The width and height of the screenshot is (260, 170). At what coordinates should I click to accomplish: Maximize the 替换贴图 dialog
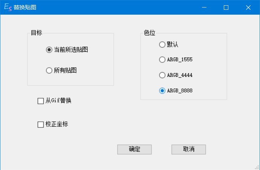click(226, 7)
